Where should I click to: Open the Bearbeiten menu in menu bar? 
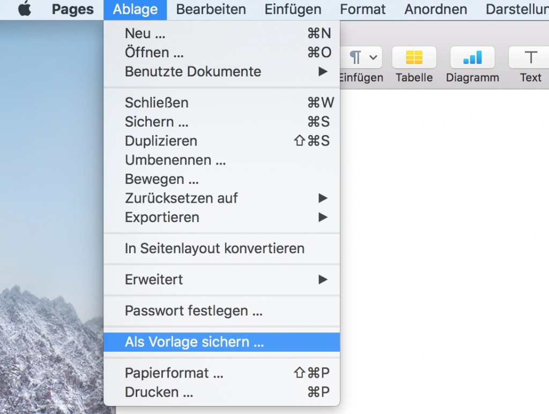[x=211, y=10]
